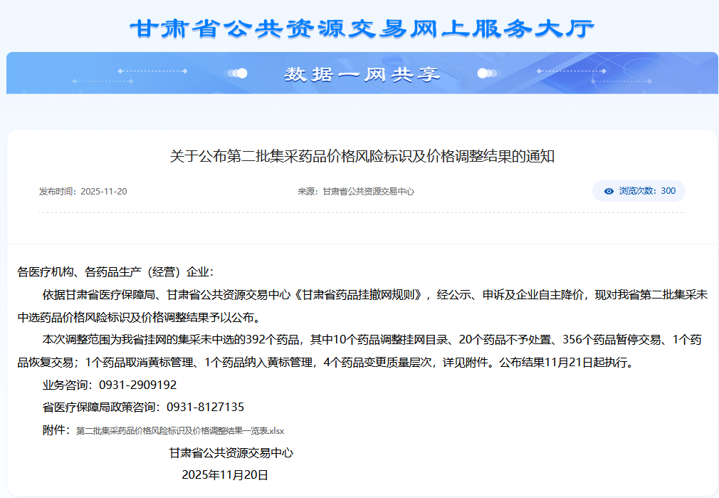
Task: Click the publish date 2025-11-20
Action: [x=103, y=192]
